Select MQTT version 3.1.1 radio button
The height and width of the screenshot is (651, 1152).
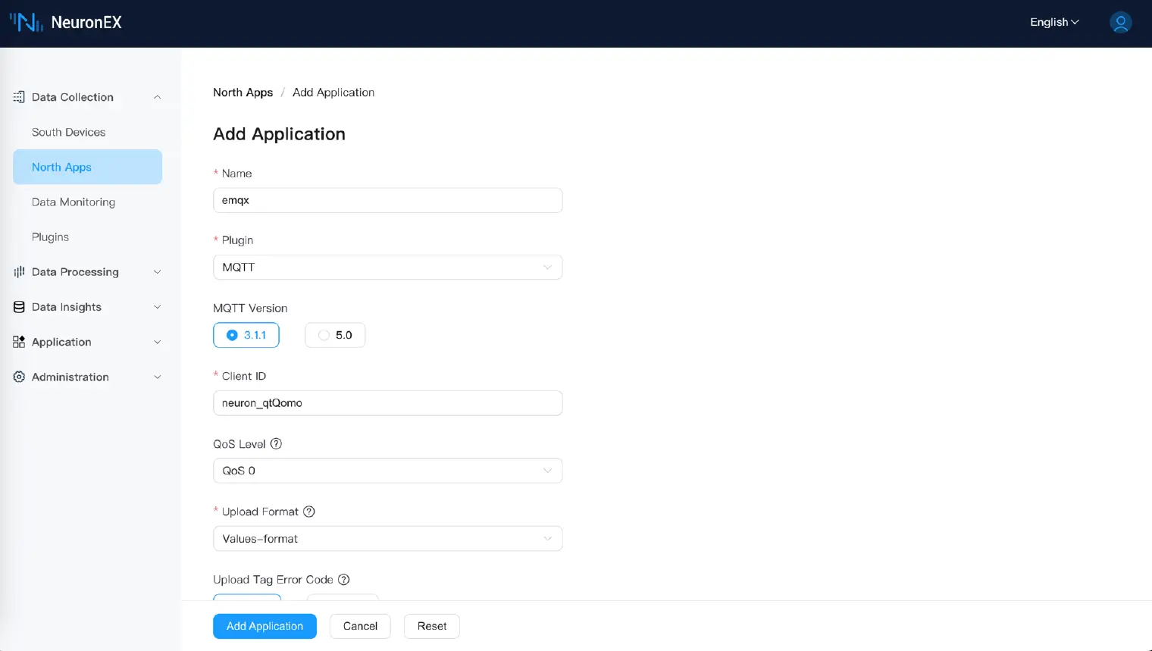(x=233, y=335)
